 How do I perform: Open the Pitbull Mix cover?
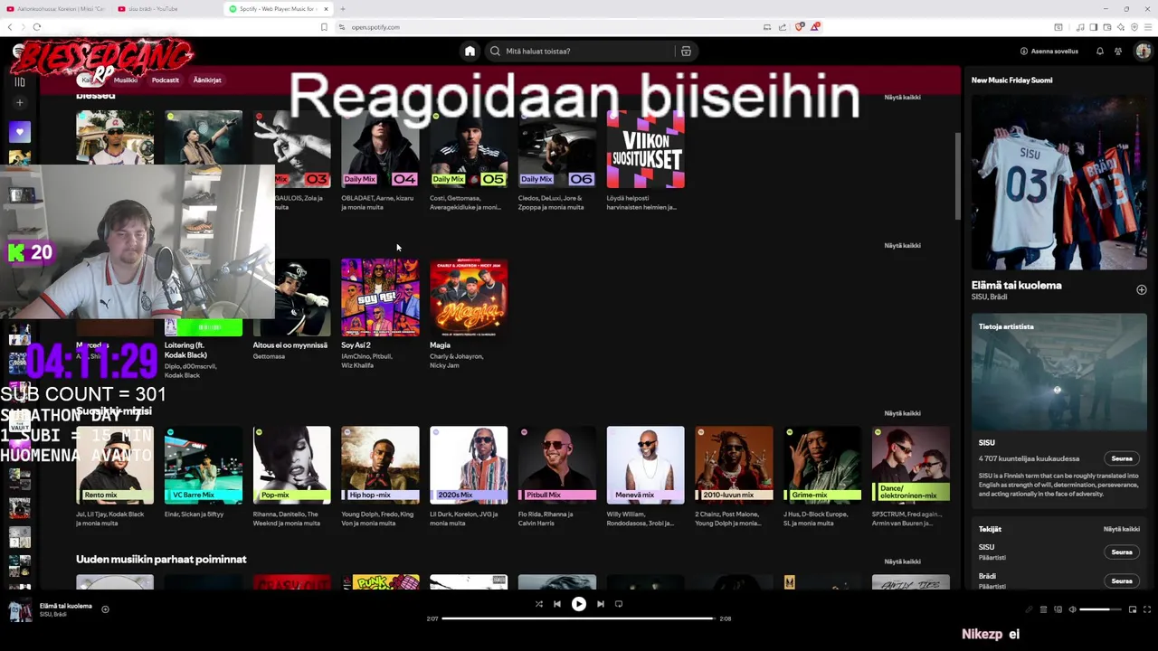(557, 464)
